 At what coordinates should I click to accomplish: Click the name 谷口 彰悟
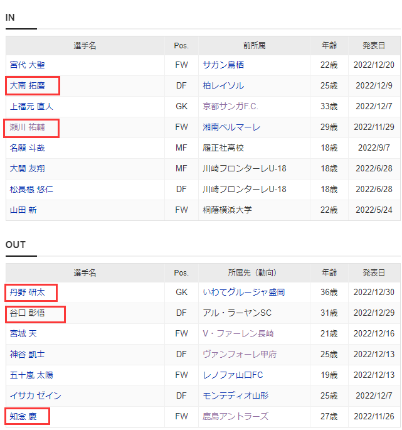[x=27, y=313]
